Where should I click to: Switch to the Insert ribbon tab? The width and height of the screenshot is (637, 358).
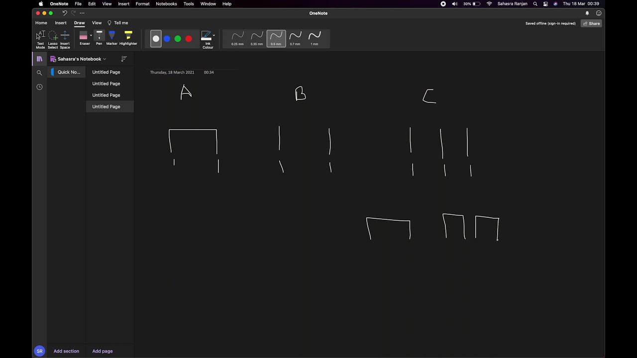[x=61, y=23]
